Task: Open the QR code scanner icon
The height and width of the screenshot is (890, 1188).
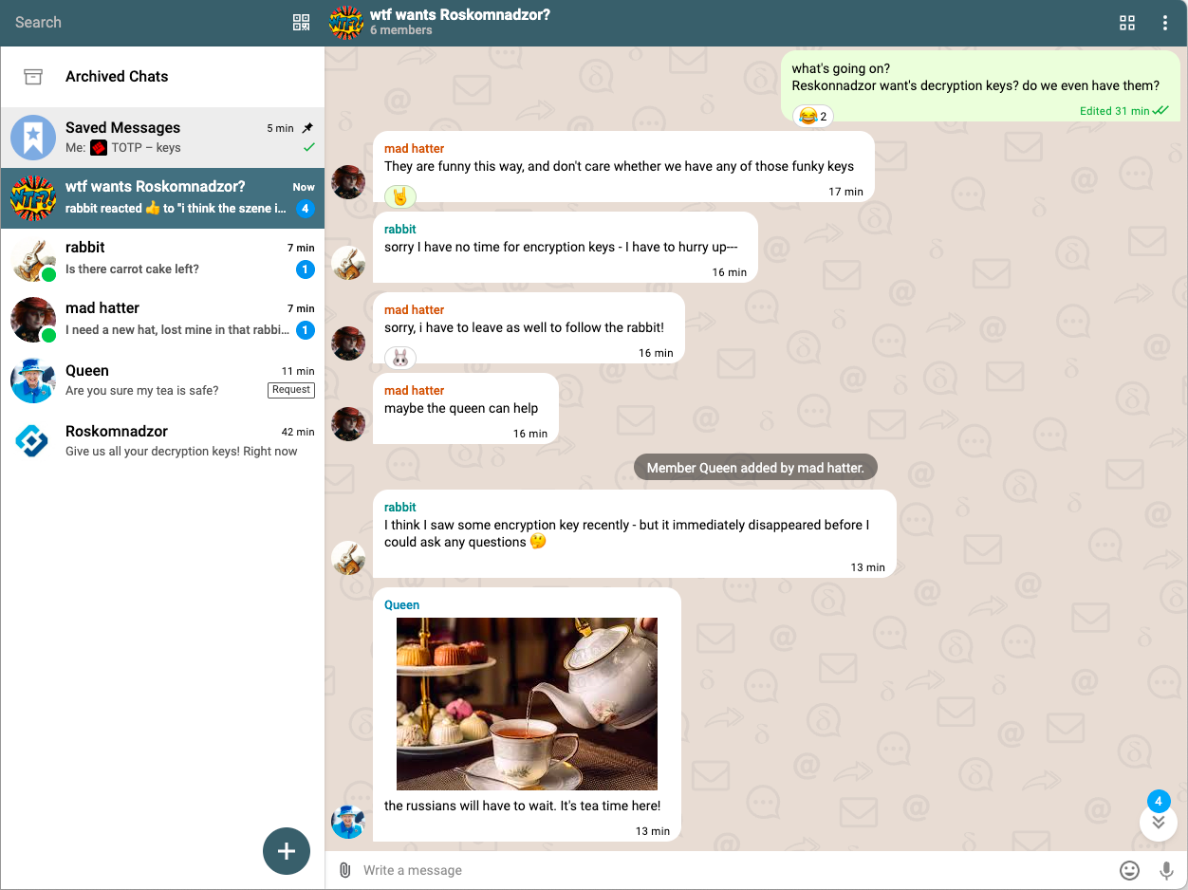Action: [302, 23]
